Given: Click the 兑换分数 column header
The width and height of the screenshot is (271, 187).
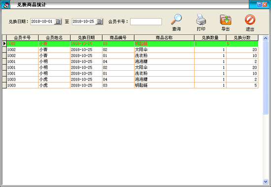Looking at the screenshot, I should click(242, 37).
